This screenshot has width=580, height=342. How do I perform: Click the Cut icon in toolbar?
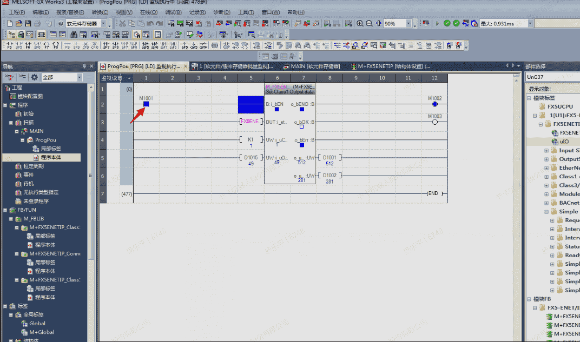point(122,23)
